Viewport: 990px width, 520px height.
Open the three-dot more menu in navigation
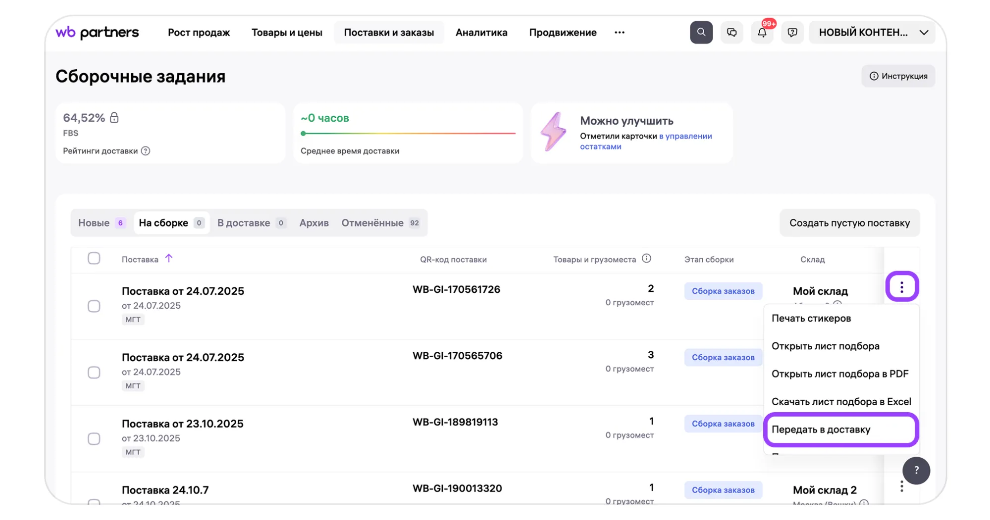tap(619, 33)
